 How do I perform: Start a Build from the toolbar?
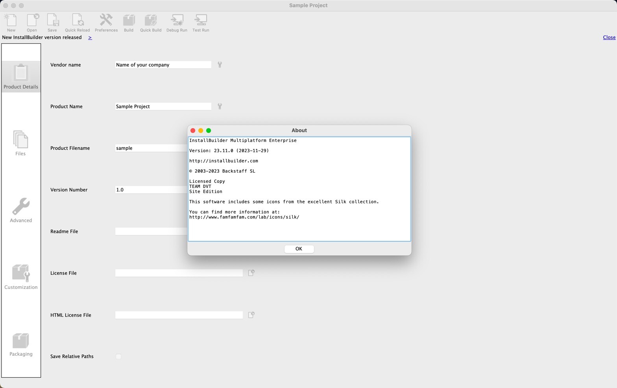(x=129, y=23)
